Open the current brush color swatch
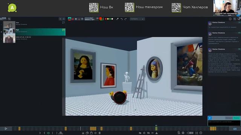The height and width of the screenshot is (135, 241). tap(101, 19)
